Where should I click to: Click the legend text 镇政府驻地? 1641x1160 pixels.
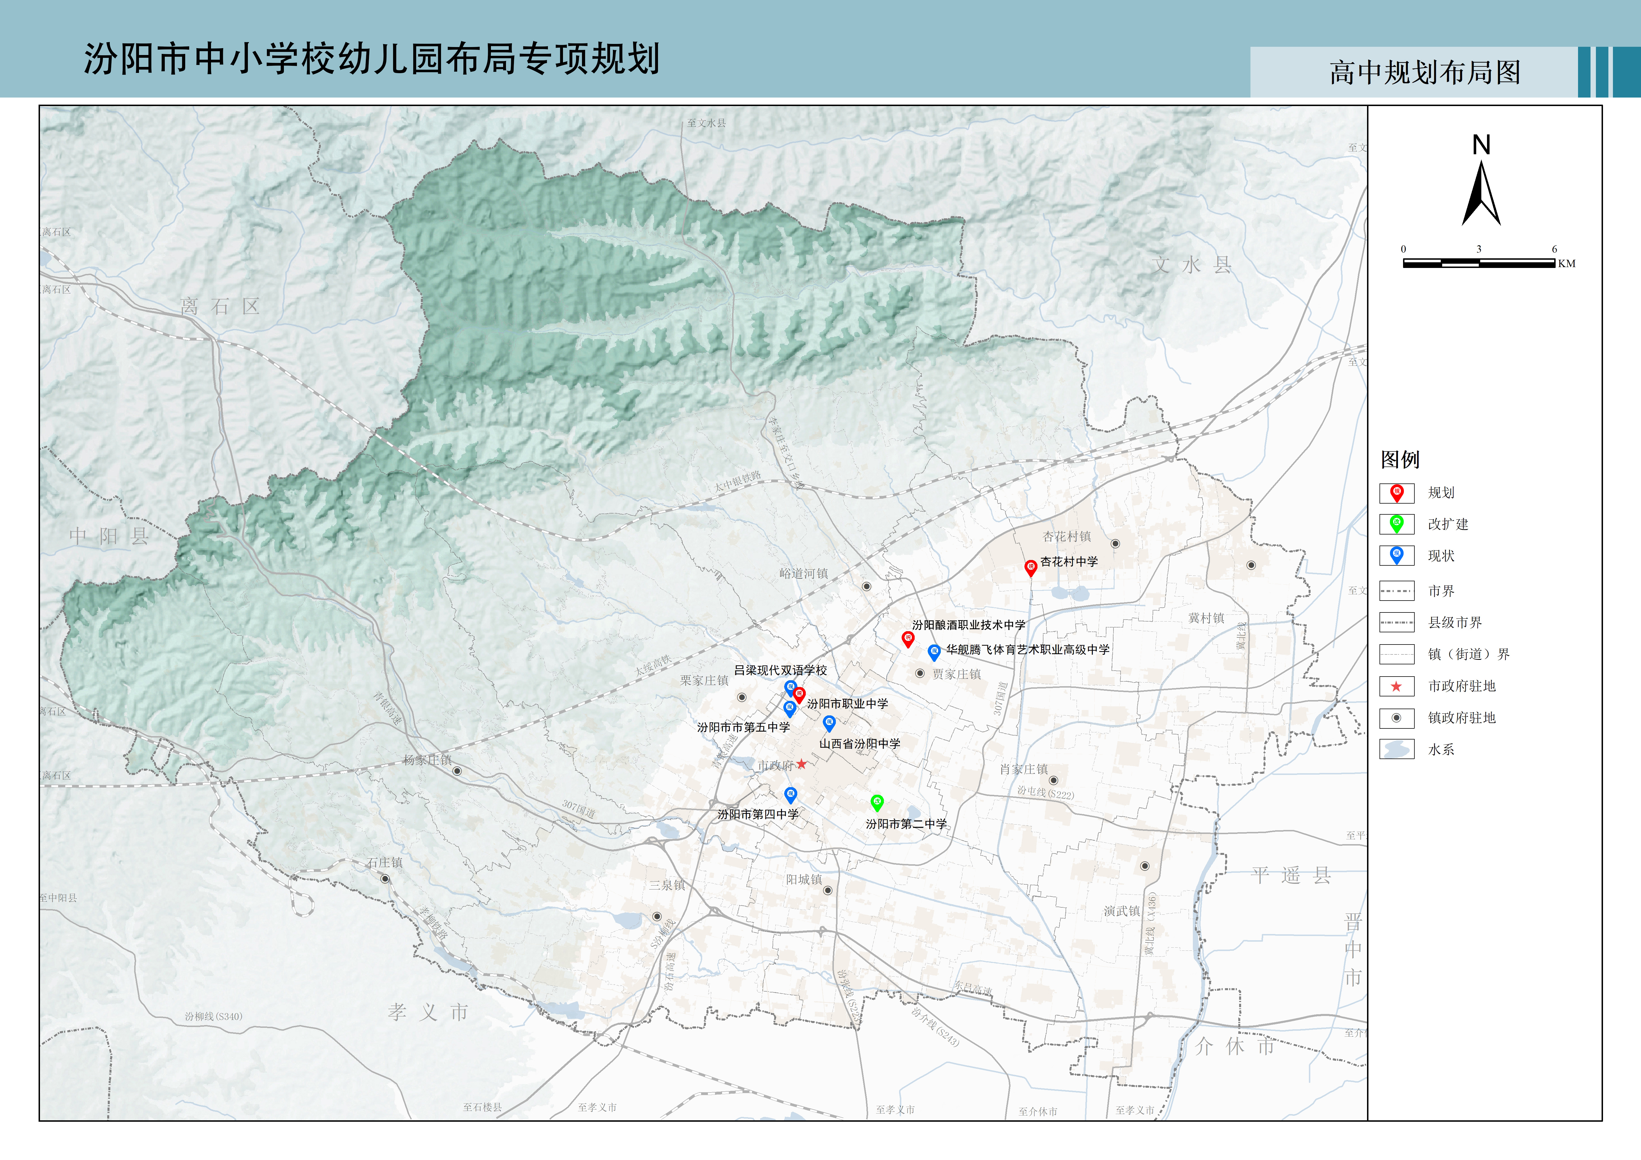click(x=1461, y=718)
